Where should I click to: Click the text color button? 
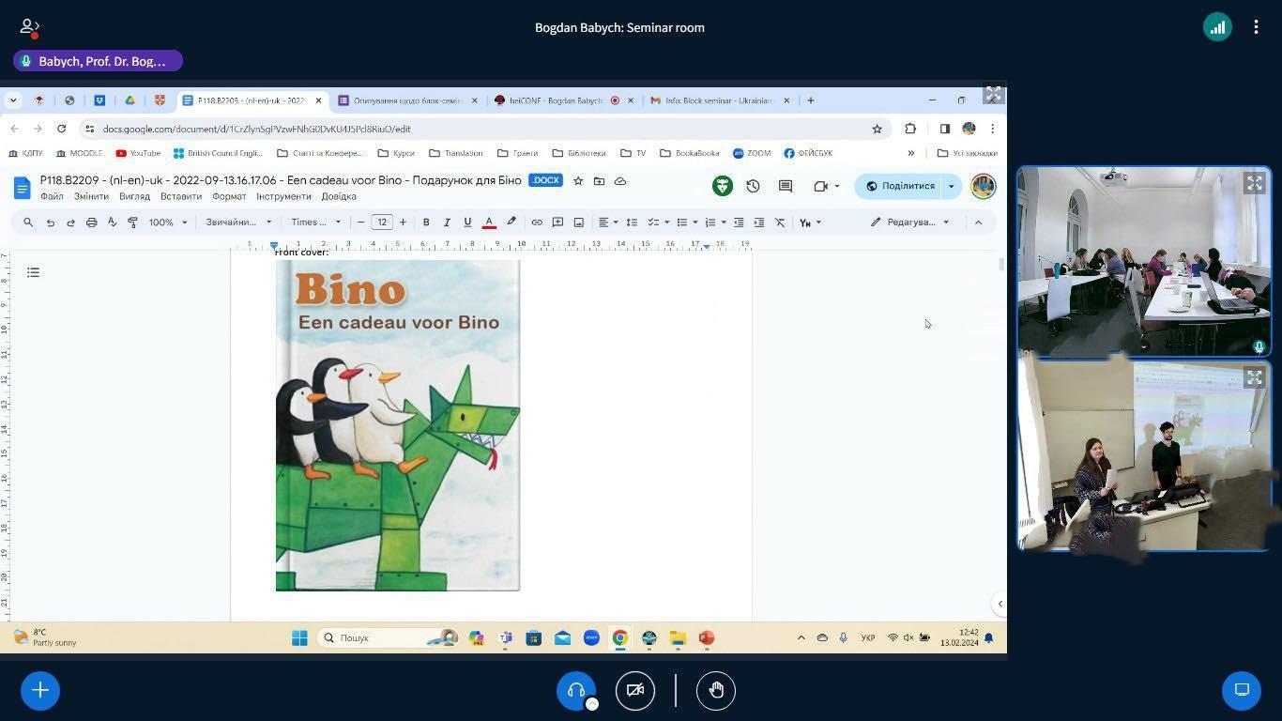[489, 222]
